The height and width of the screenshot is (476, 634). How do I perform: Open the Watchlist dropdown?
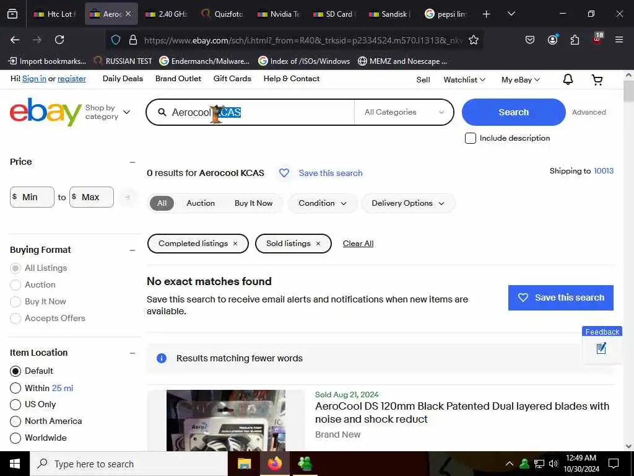(x=464, y=80)
